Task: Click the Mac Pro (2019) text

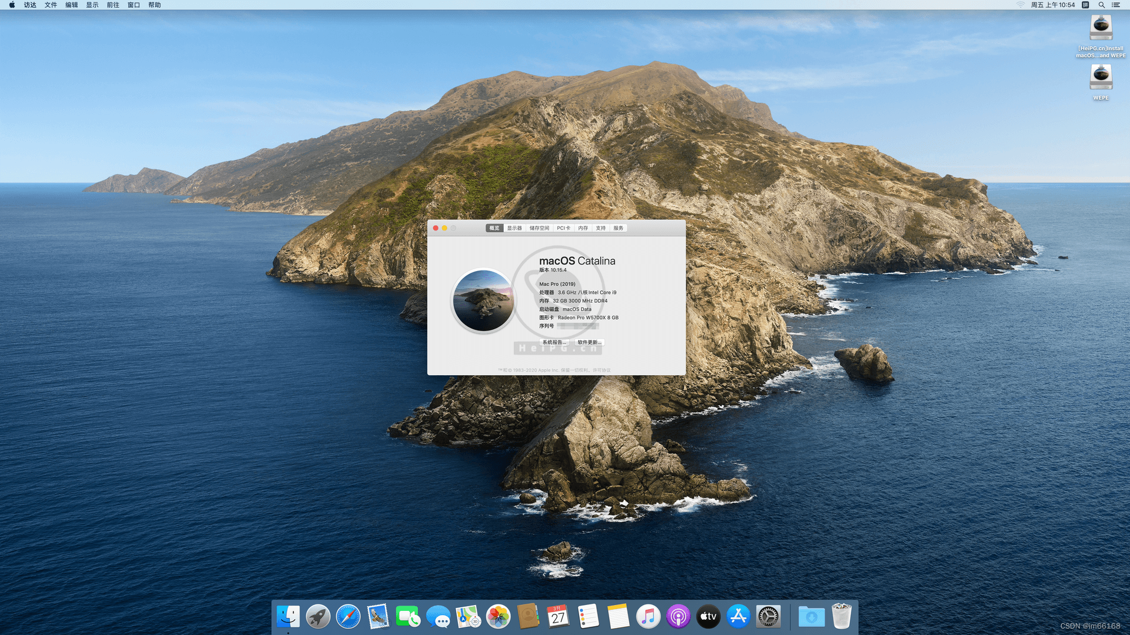Action: (557, 284)
